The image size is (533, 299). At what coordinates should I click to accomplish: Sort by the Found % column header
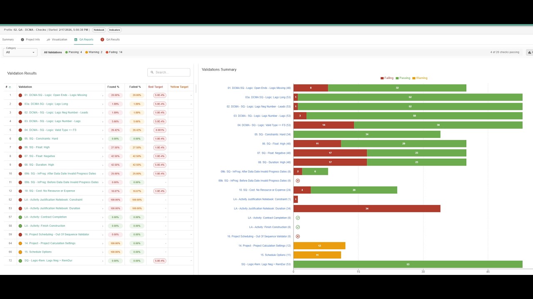pos(113,87)
